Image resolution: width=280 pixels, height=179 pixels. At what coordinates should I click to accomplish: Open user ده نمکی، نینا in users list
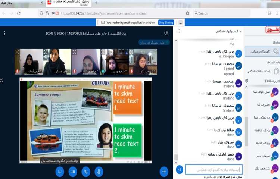click(265, 118)
